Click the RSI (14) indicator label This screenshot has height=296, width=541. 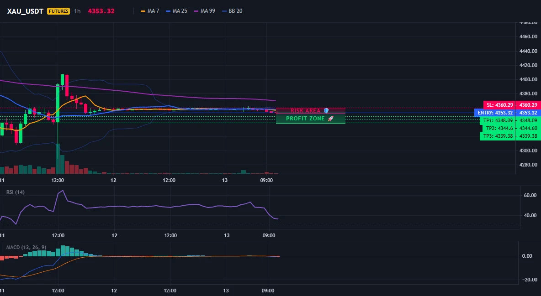[x=16, y=192]
